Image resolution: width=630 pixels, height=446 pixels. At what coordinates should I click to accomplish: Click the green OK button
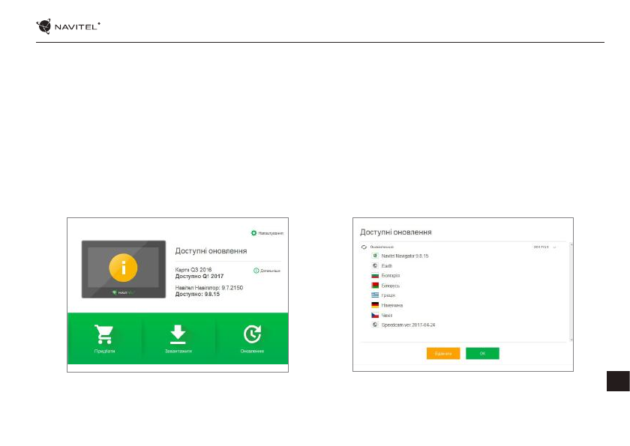pyautogui.click(x=482, y=354)
